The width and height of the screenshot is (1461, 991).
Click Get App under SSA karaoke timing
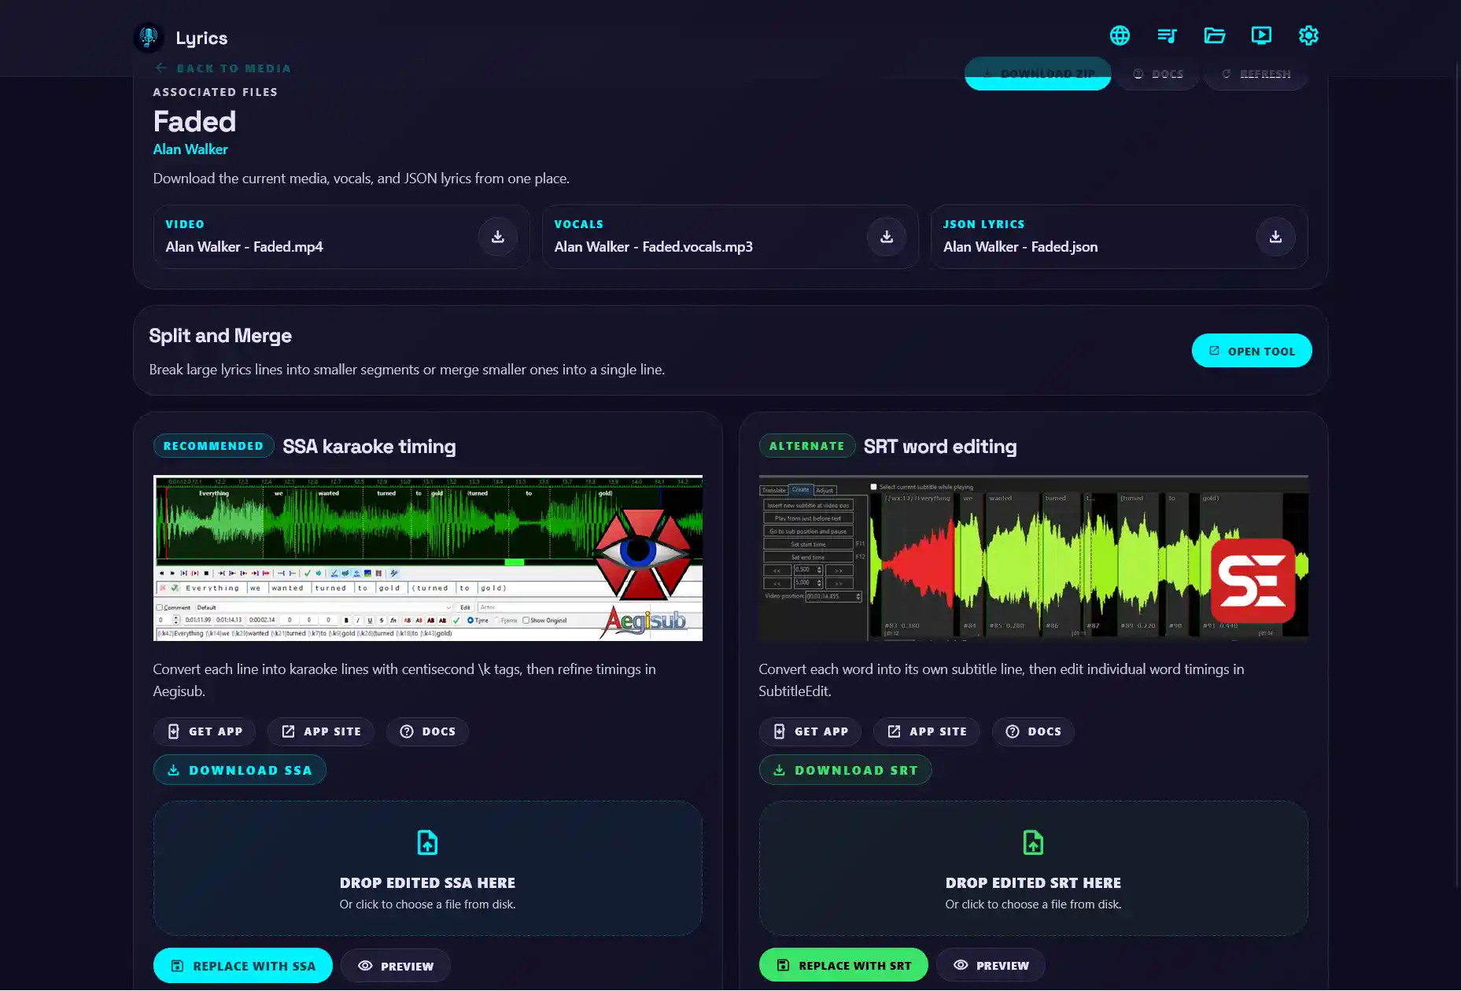click(x=205, y=731)
